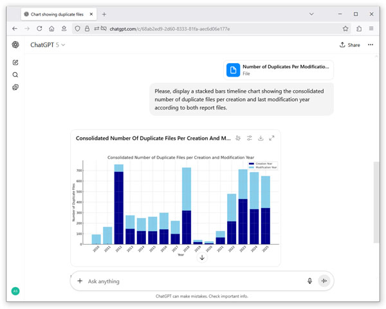Open chart customization sliders icon
The height and width of the screenshot is (309, 386).
(x=250, y=138)
